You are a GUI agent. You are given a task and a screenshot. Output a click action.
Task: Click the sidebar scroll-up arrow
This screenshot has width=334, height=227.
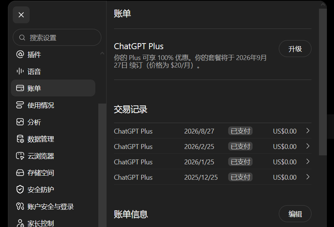(x=102, y=53)
